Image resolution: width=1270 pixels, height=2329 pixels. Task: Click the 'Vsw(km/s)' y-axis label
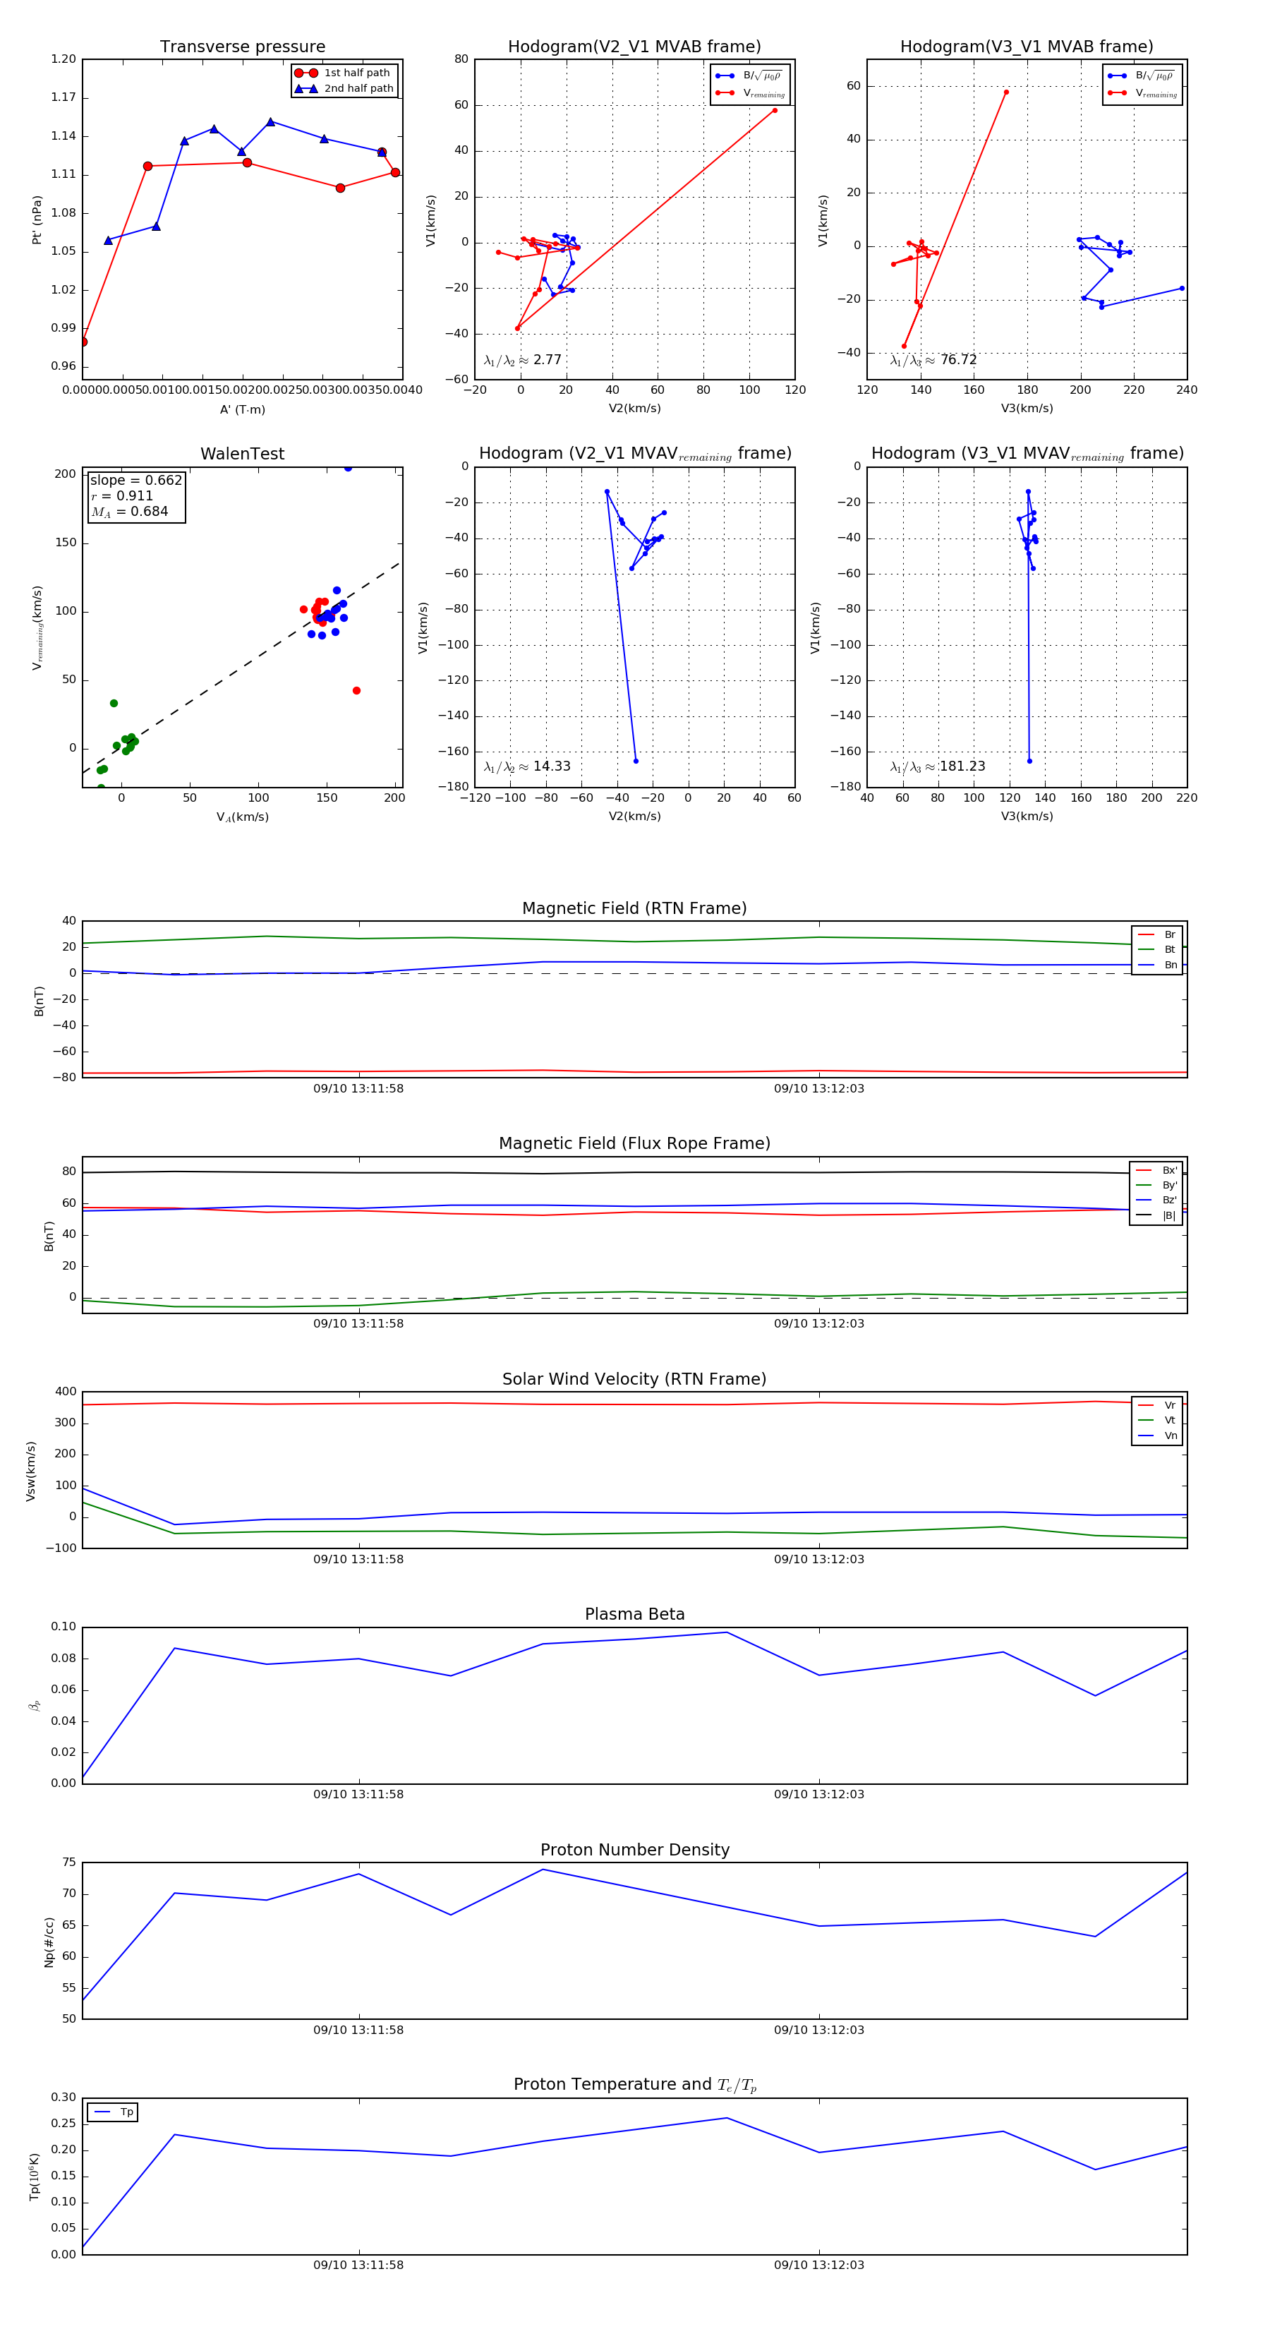coord(31,1471)
